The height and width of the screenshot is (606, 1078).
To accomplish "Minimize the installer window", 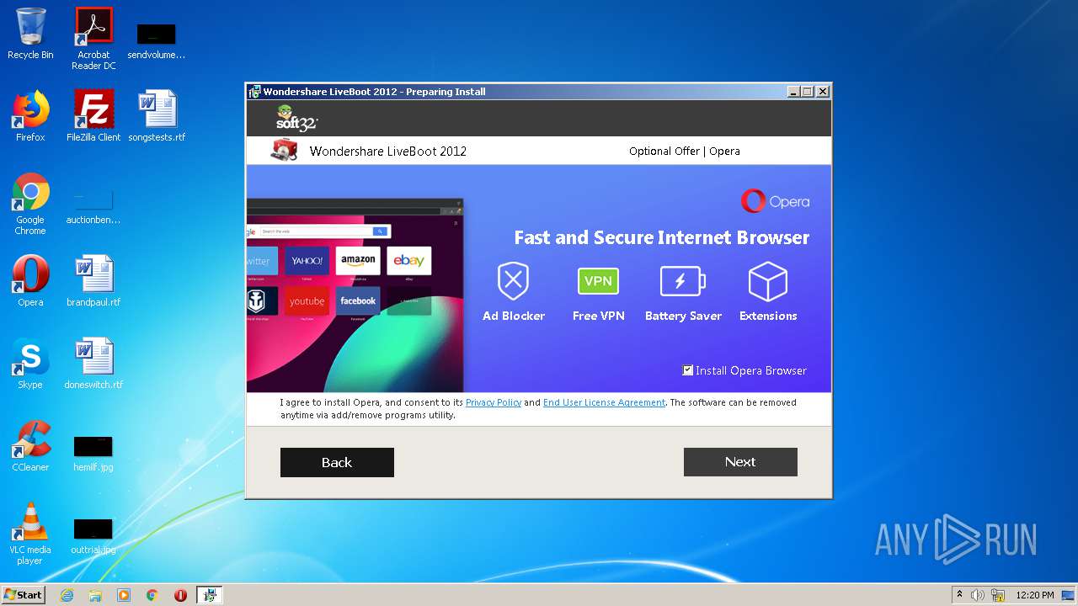I will (x=793, y=92).
